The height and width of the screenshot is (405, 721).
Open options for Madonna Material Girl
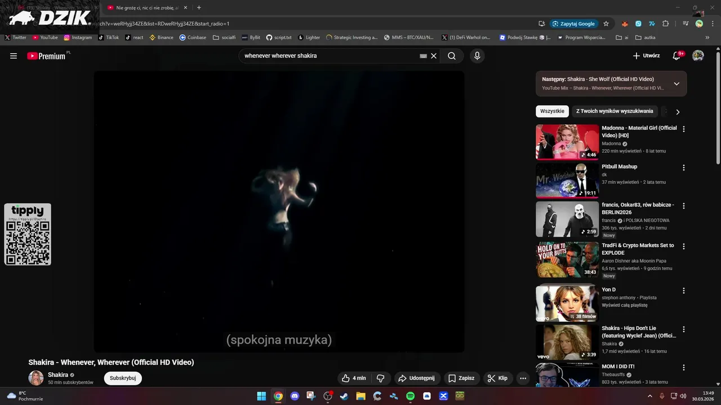684,129
